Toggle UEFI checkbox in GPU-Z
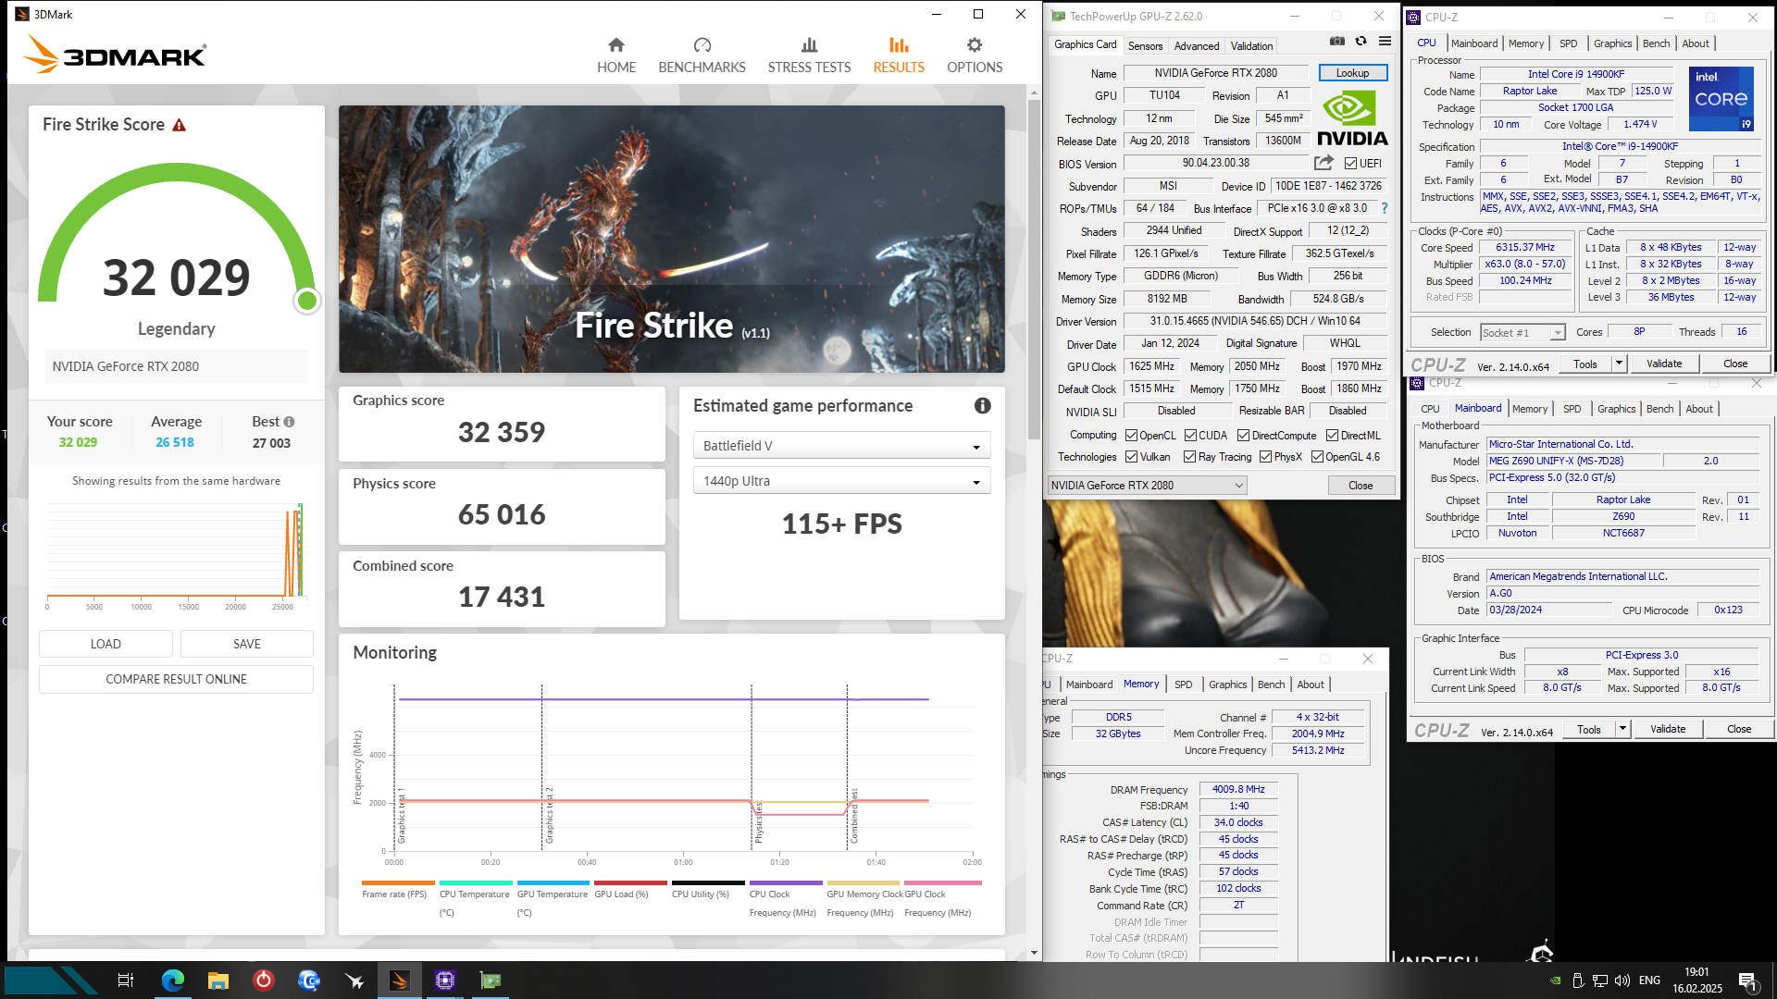The height and width of the screenshot is (999, 1777). pos(1350,164)
